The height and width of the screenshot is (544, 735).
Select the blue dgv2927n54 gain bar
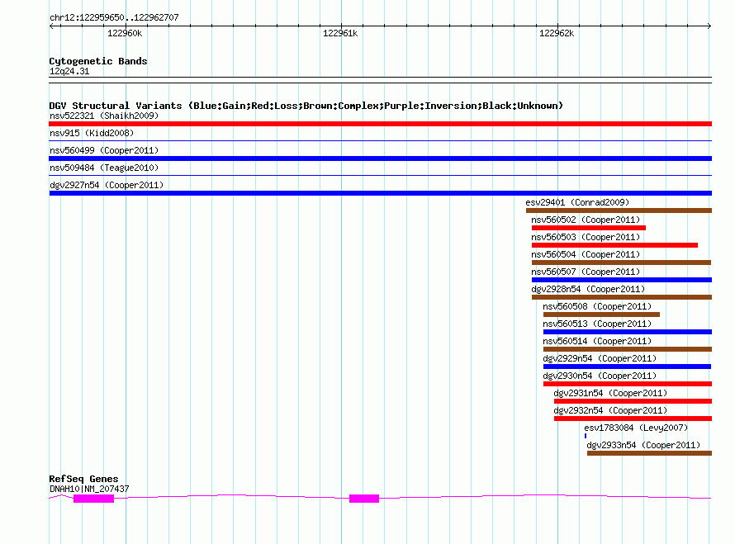point(380,193)
